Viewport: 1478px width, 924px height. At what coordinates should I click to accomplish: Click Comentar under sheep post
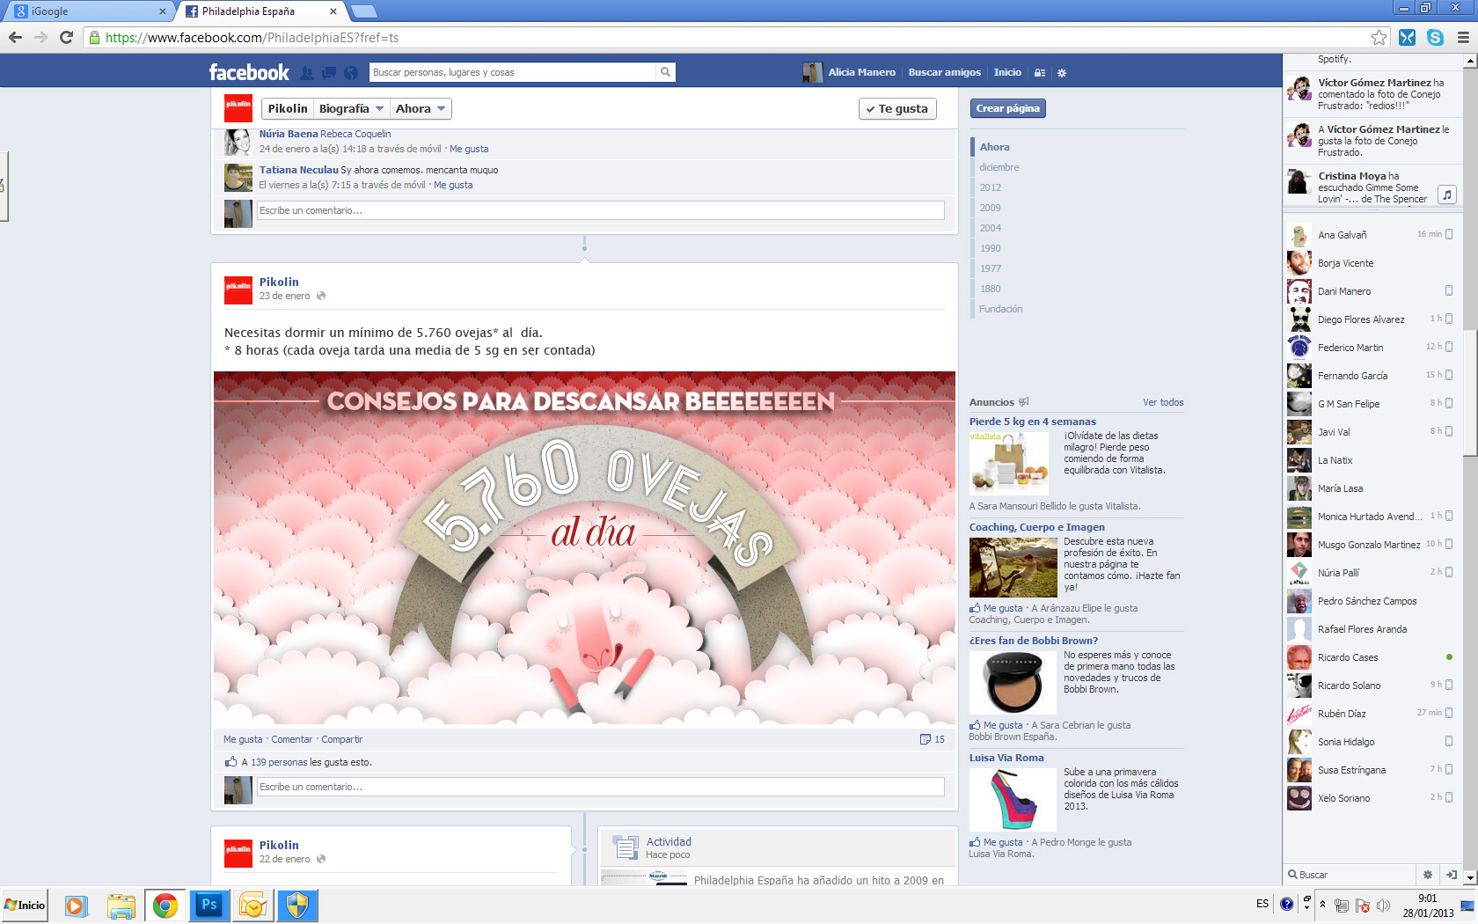click(292, 739)
